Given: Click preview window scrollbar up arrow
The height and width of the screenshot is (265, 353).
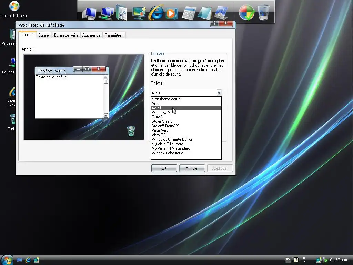Looking at the screenshot, I should point(105,77).
